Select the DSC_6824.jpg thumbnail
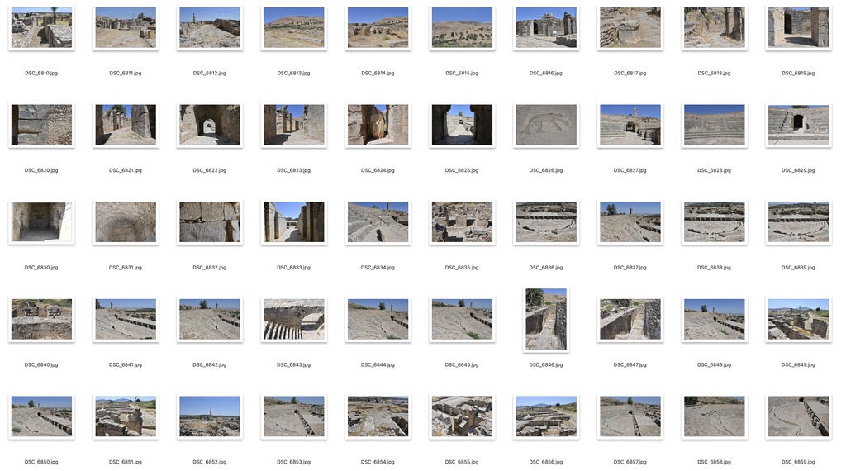Image resolution: width=846 pixels, height=471 pixels. (x=378, y=125)
